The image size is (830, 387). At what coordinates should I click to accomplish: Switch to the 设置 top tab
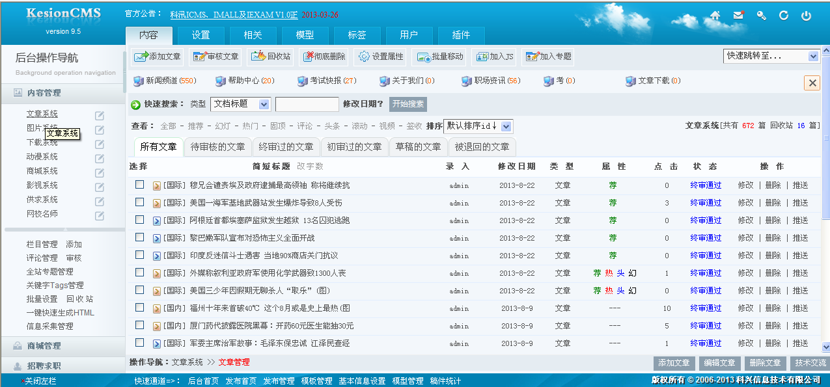tap(201, 35)
